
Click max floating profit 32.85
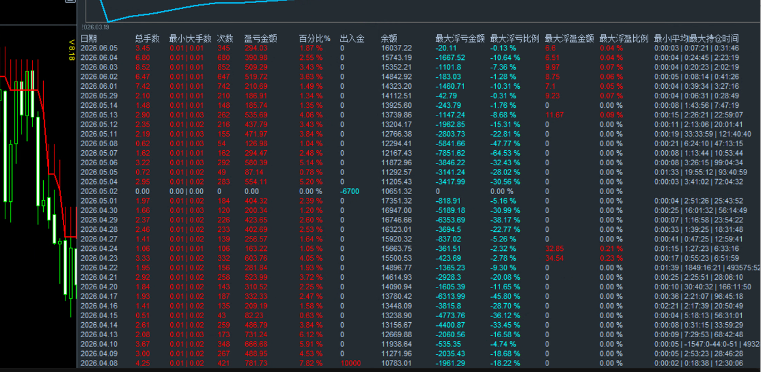(x=554, y=249)
